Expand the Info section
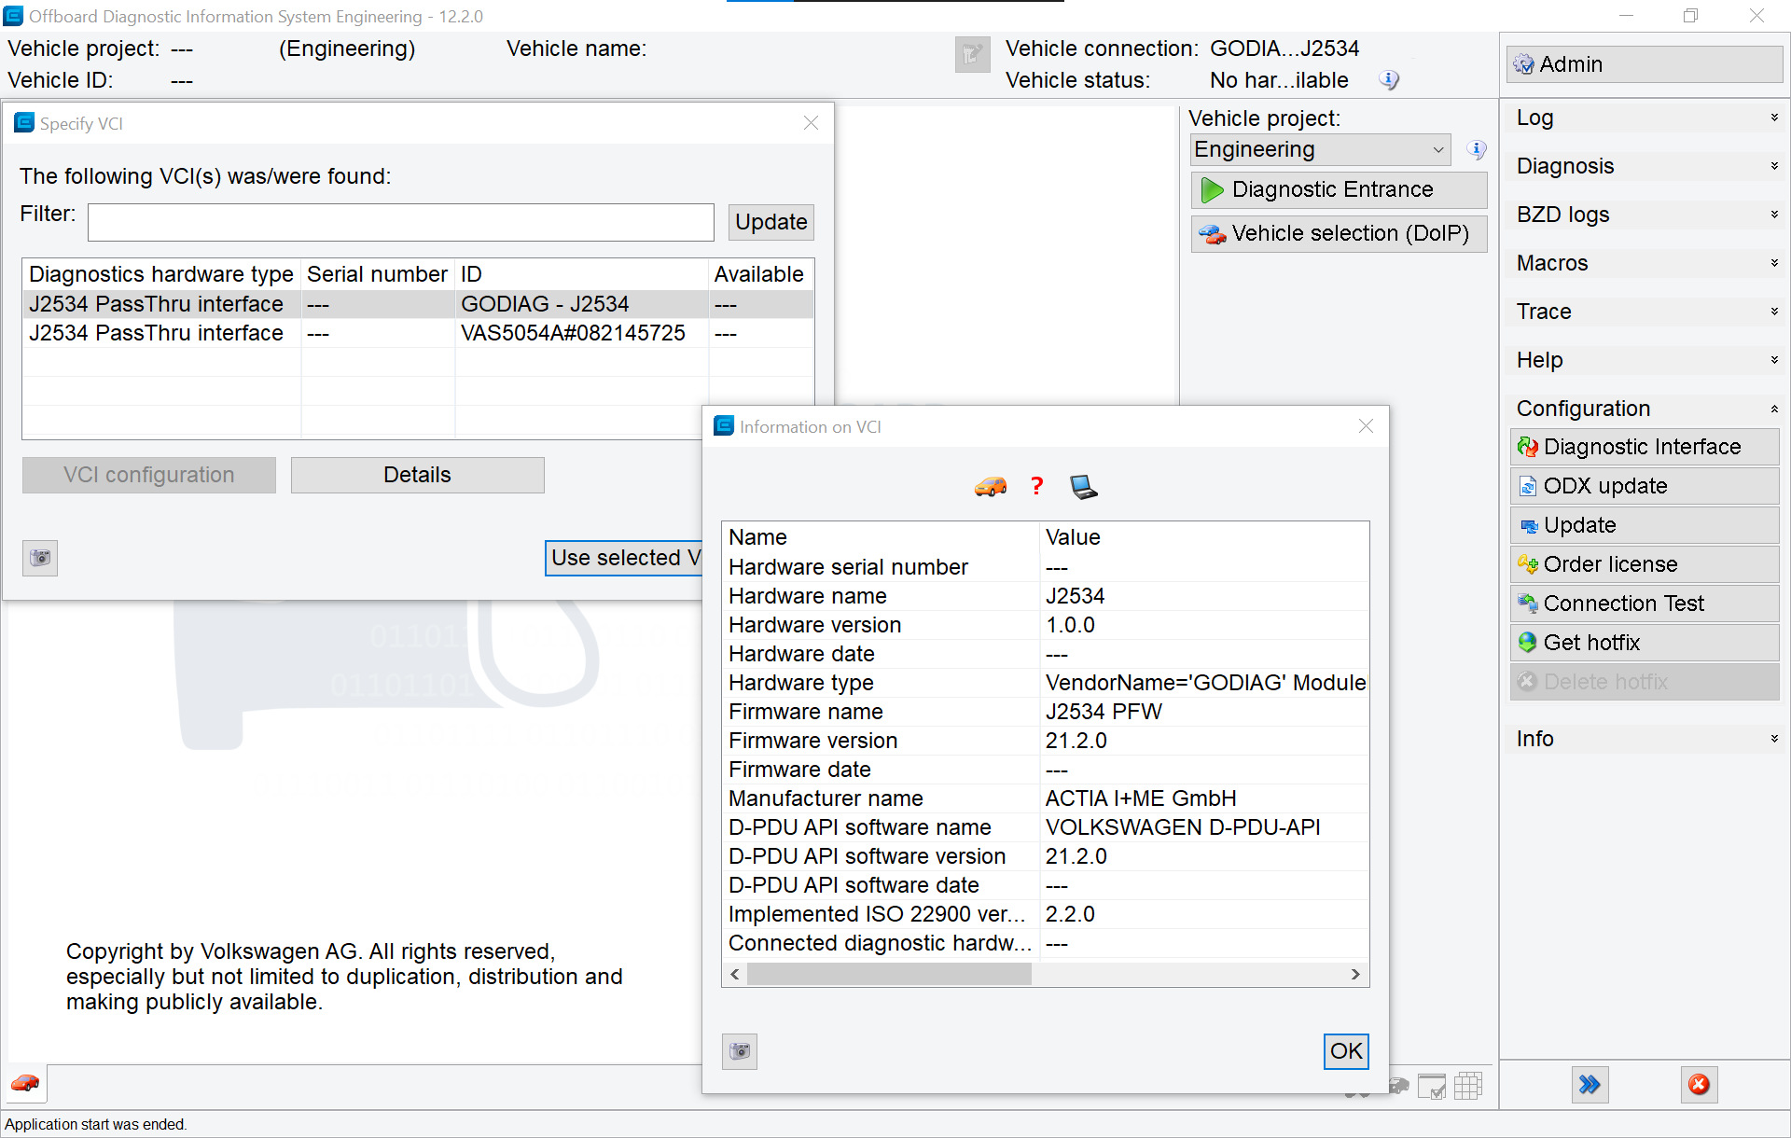The height and width of the screenshot is (1138, 1791). pos(1645,739)
